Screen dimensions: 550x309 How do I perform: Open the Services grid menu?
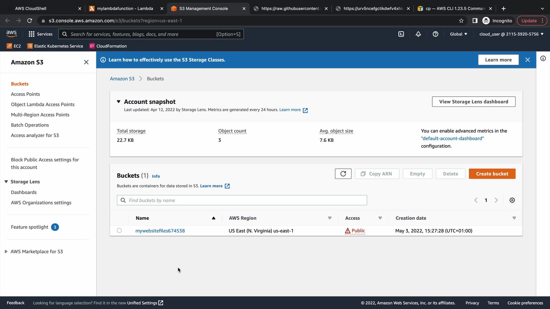[x=40, y=34]
